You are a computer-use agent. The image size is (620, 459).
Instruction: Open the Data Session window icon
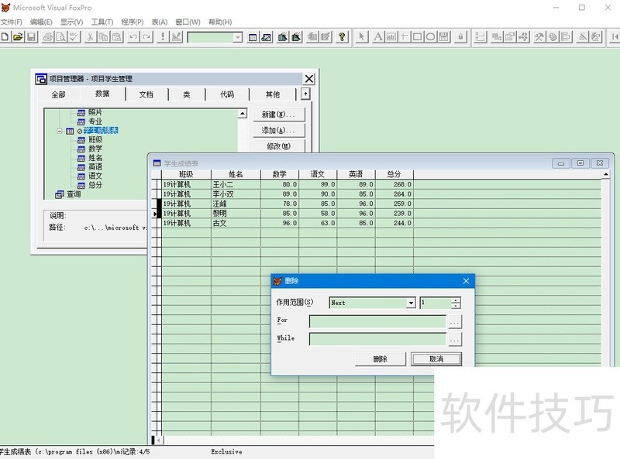coord(267,37)
